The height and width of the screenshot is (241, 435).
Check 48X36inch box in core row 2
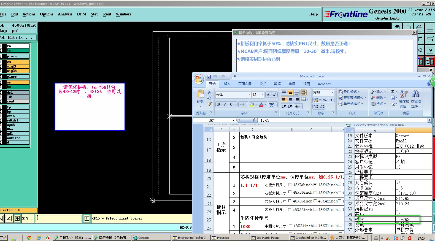(x=290, y=192)
